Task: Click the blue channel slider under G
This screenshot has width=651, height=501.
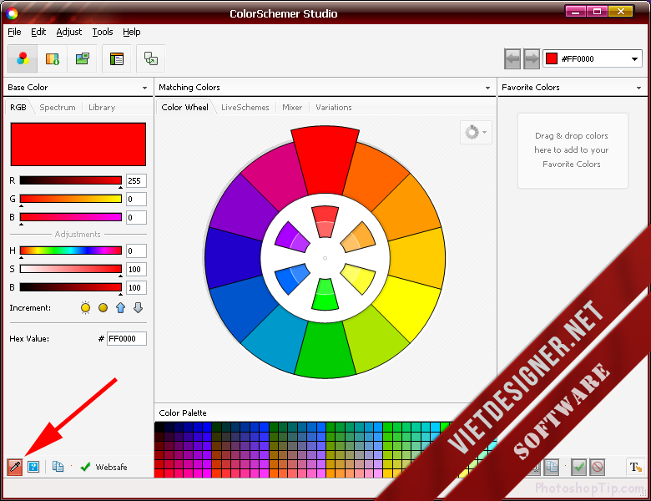Action: coord(71,217)
